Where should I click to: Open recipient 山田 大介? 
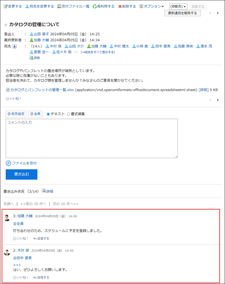coord(74,46)
